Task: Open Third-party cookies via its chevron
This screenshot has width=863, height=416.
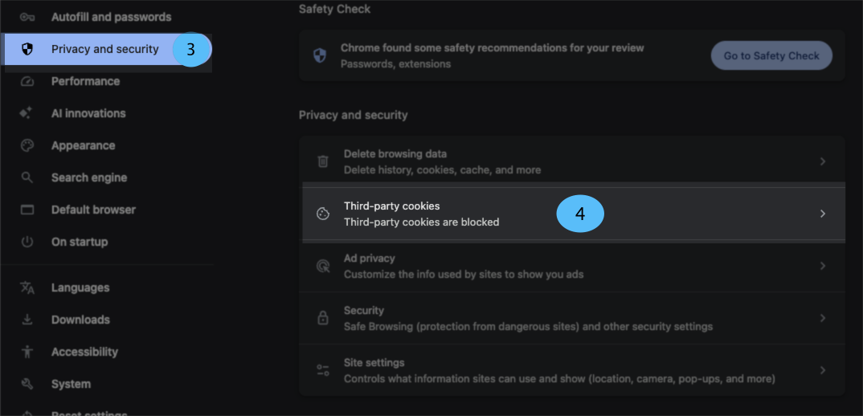Action: point(823,214)
